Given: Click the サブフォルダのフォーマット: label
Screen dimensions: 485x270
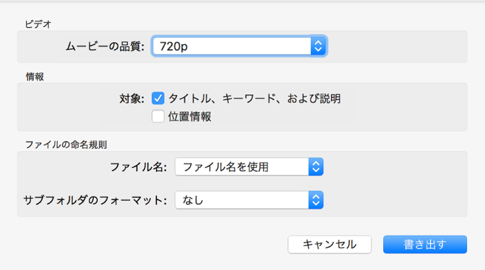Looking at the screenshot, I should click(95, 199).
